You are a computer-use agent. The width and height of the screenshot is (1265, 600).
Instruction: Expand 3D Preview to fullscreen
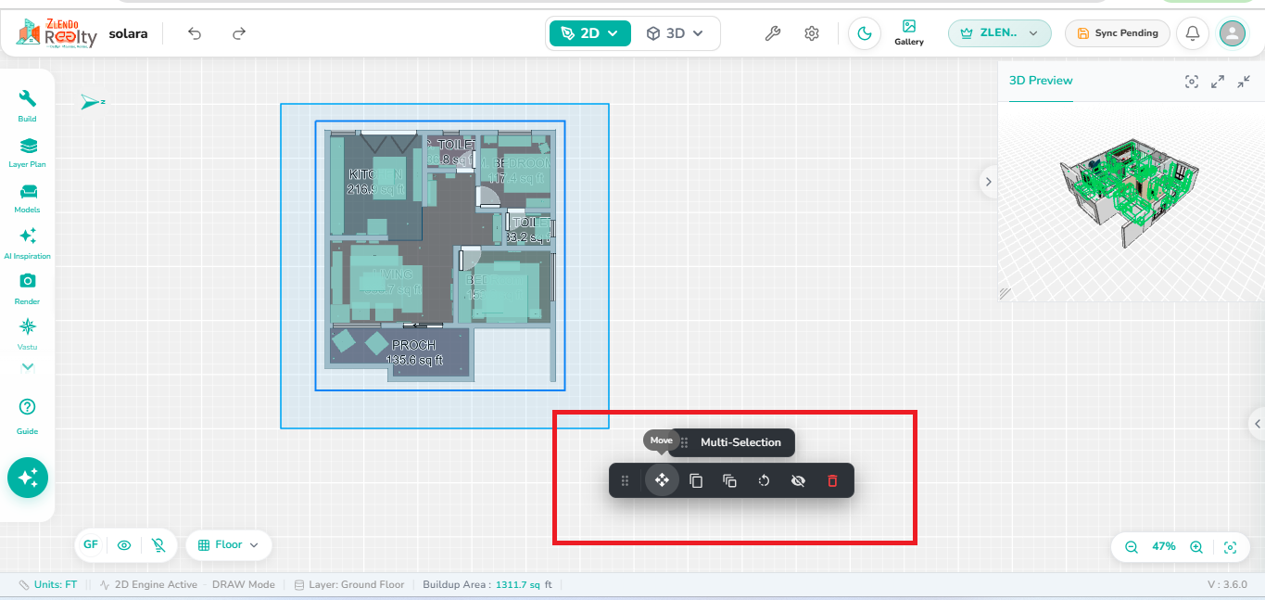coord(1218,82)
